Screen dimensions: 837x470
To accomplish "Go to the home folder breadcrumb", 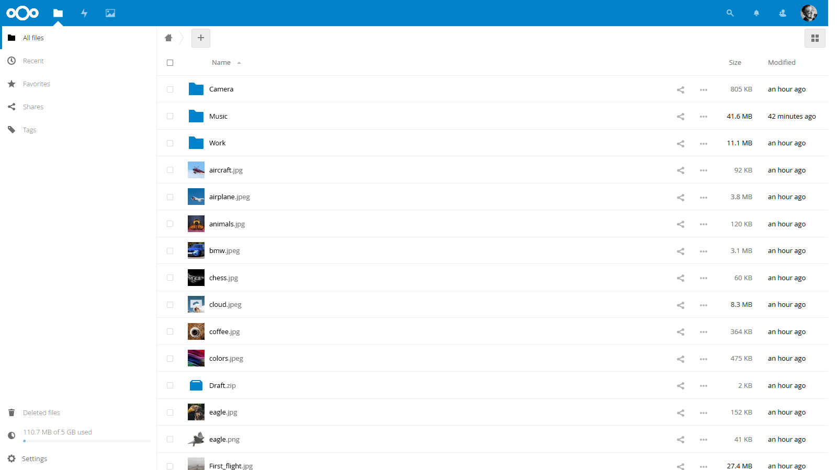I will [x=168, y=38].
